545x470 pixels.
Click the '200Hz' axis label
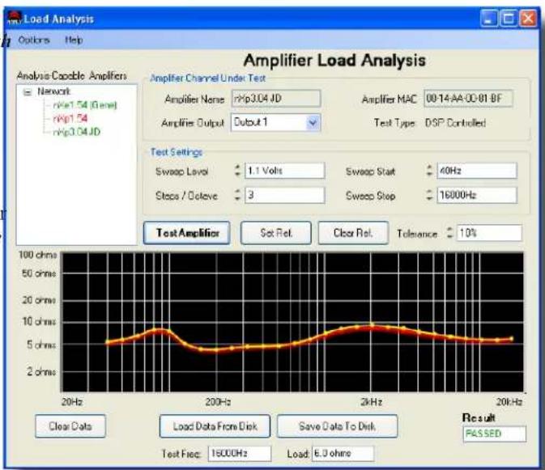[218, 402]
